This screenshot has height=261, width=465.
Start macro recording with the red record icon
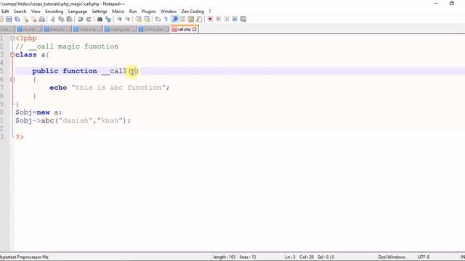(210, 20)
